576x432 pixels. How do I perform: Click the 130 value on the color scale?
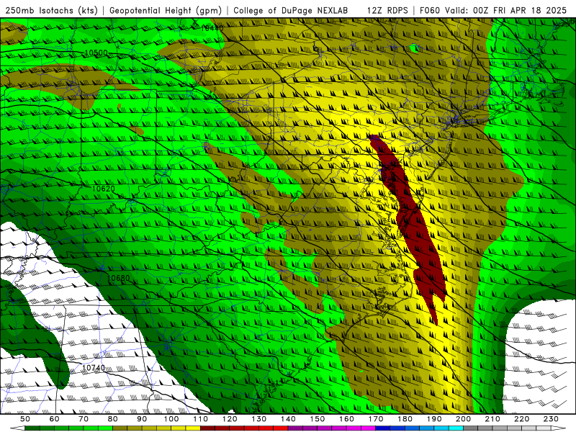tap(259, 419)
